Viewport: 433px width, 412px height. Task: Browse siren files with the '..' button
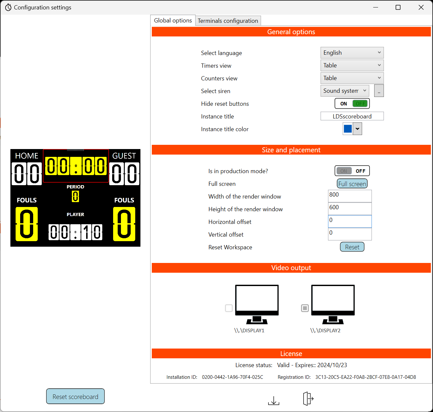(379, 90)
